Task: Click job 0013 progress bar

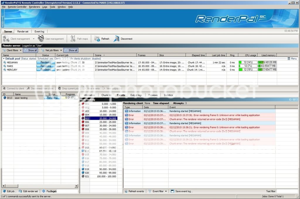Action: pyautogui.click(x=70, y=98)
